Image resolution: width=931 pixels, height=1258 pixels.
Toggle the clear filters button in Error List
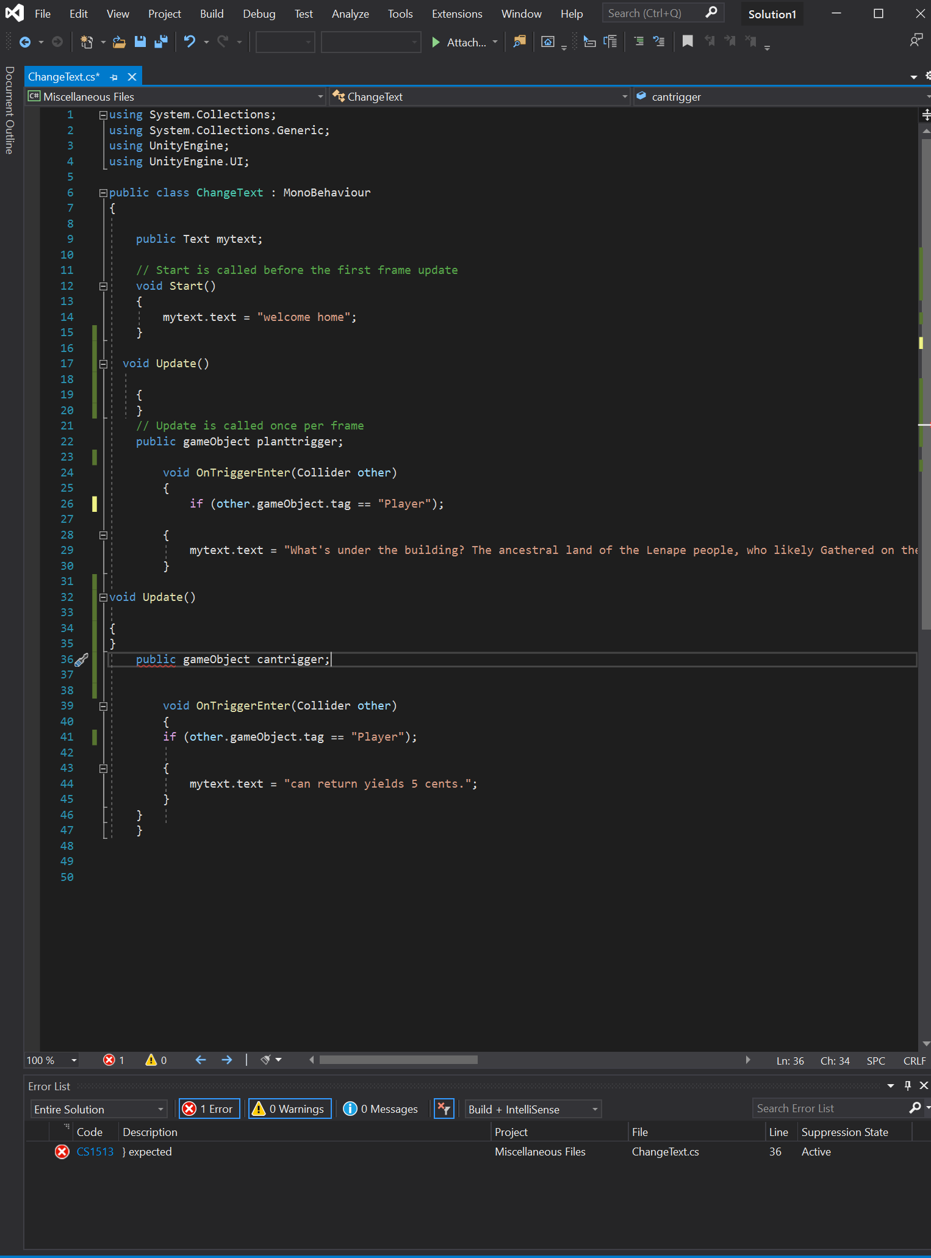pyautogui.click(x=444, y=1109)
